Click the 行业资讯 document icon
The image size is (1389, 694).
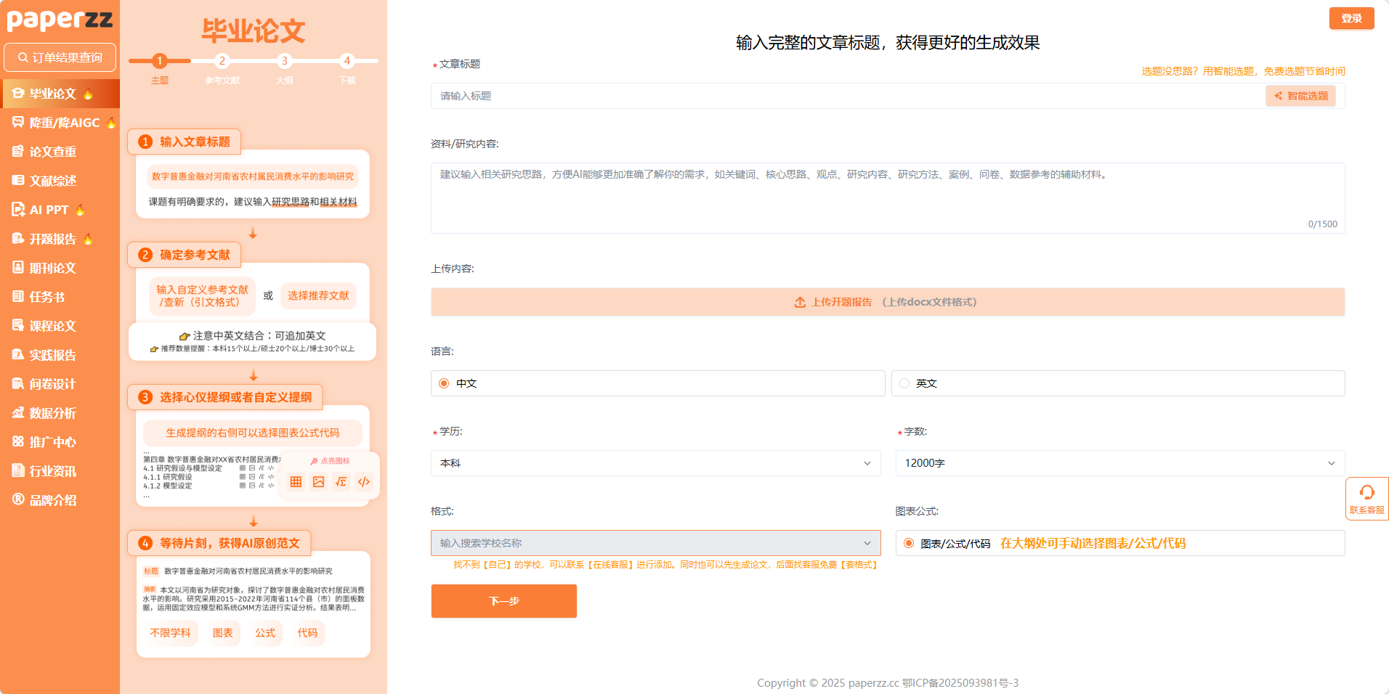pos(18,470)
